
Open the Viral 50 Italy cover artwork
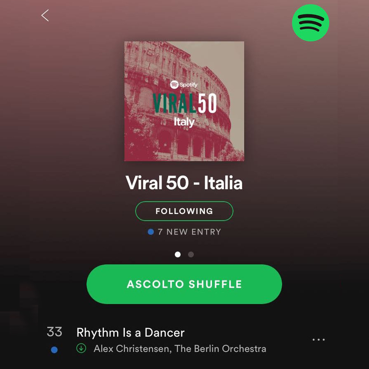[x=184, y=101]
